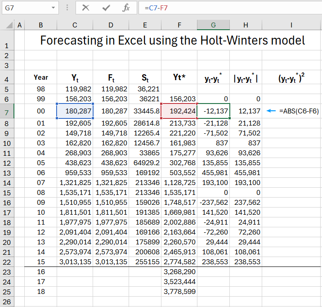This screenshot has height=307, width=322.
Task: Click the (yt-yt*)² header cell
Action: tap(291, 77)
